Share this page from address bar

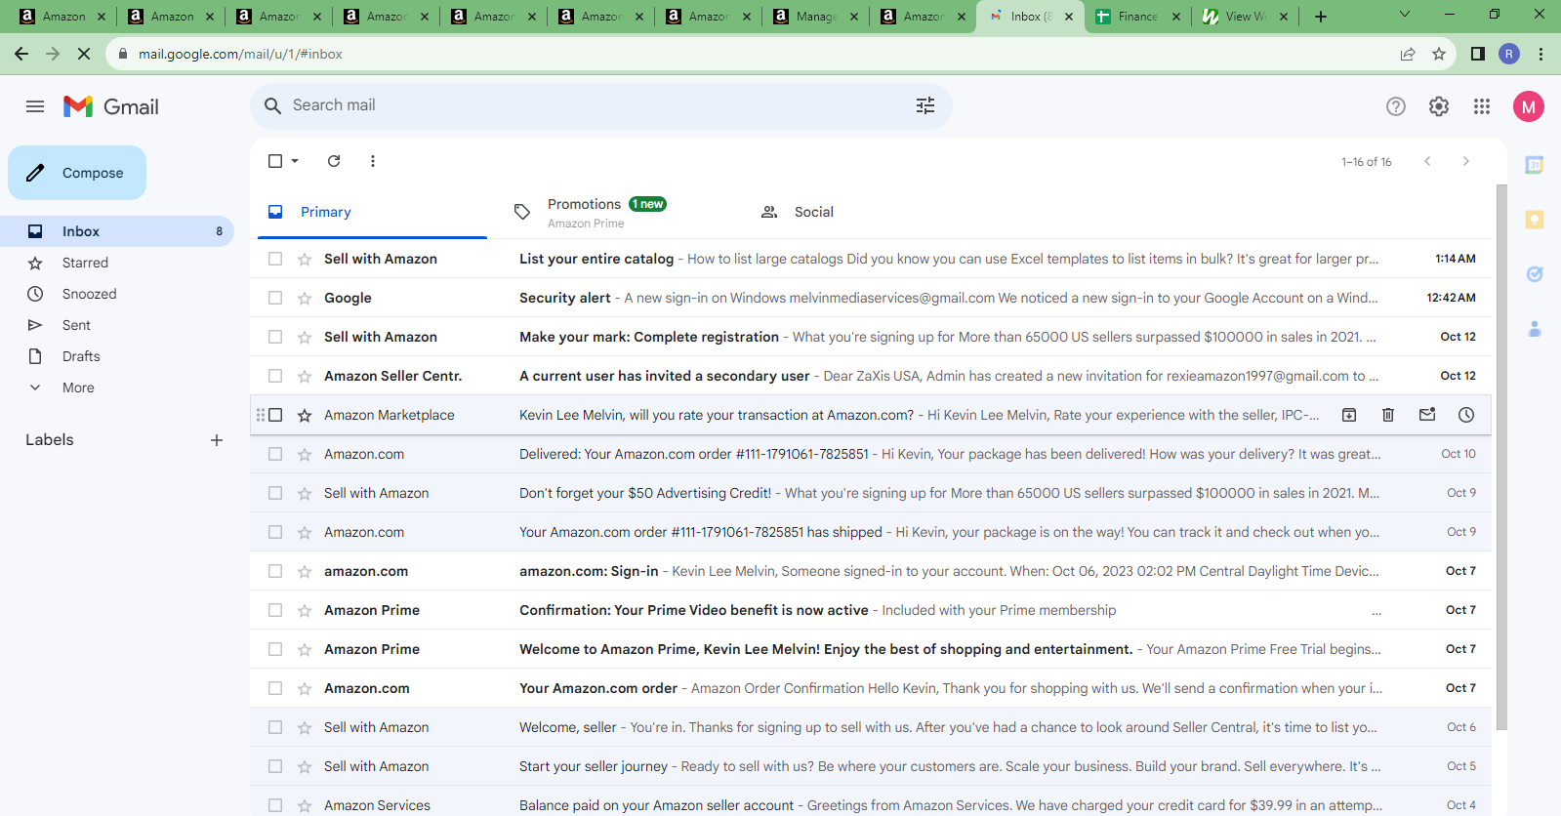click(1408, 54)
